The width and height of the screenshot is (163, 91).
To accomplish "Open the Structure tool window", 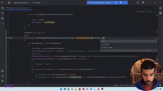I will [x=3, y=18].
